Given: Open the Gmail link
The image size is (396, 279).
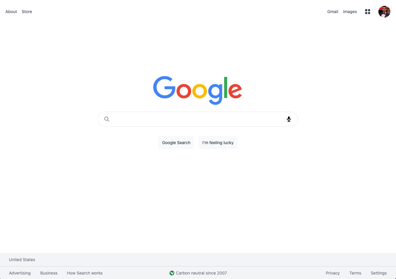Looking at the screenshot, I should click(x=333, y=12).
